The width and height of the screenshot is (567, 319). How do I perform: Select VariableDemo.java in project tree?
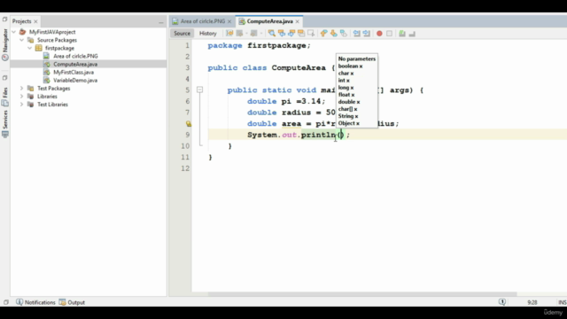(x=75, y=80)
